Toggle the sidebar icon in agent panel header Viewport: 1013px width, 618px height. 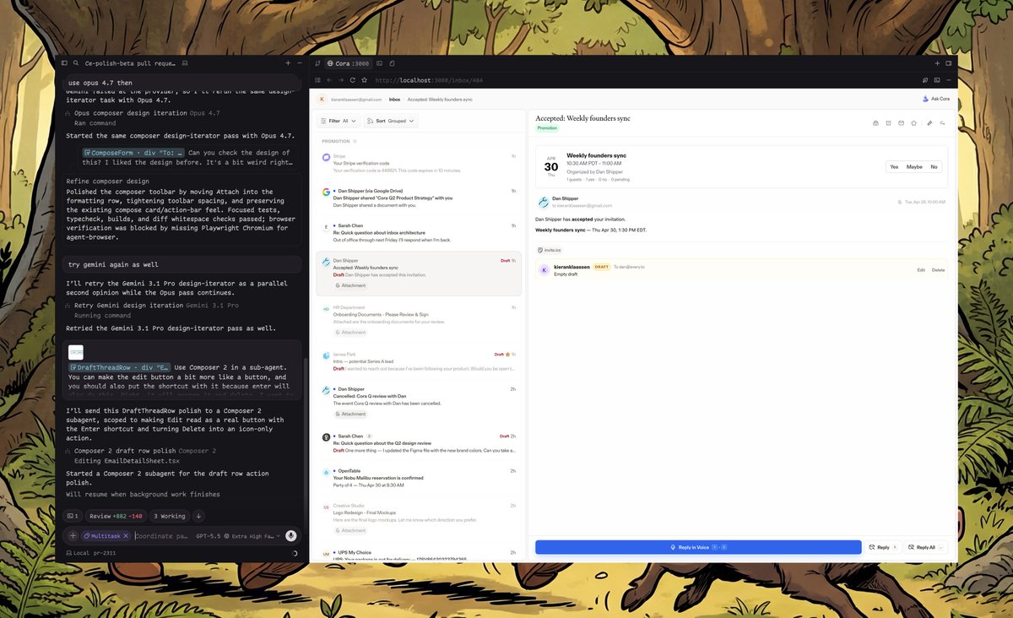click(x=64, y=63)
